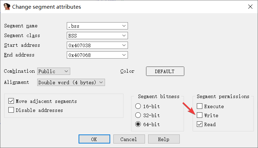Image resolution: width=258 pixels, height=148 pixels.
Task: Enable the Execute permission checkbox
Action: 200,106
